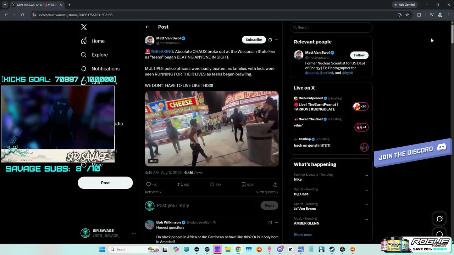Share the post via share icon

coord(275,185)
